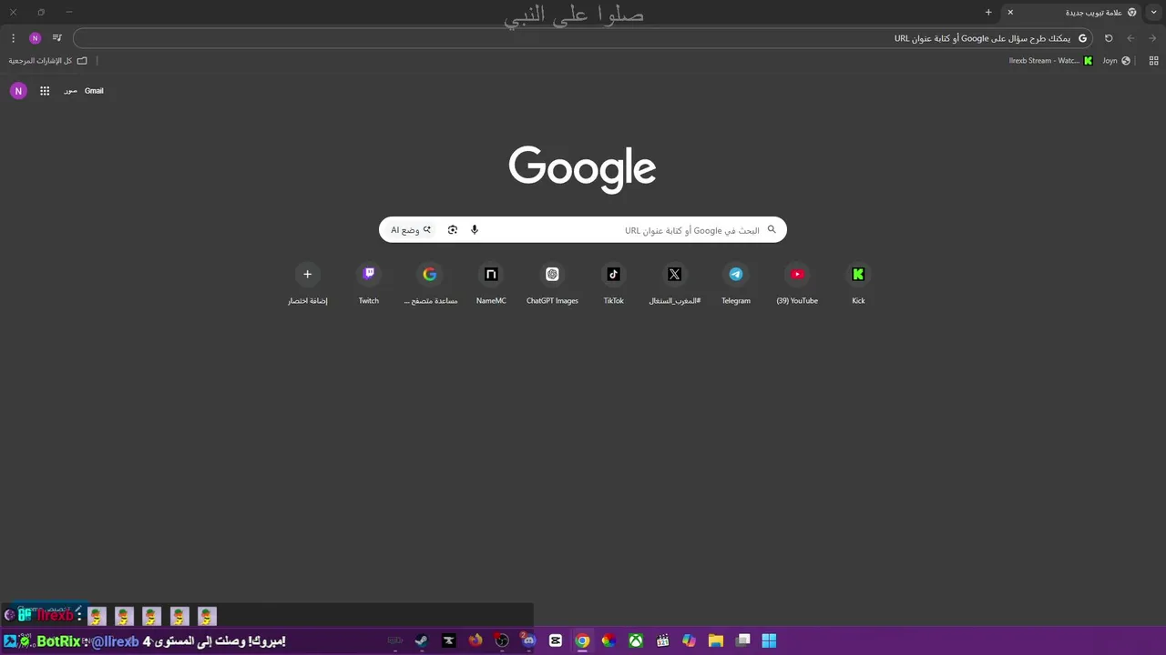Open Chrome three-dot menu
The width and height of the screenshot is (1166, 655).
pos(13,38)
